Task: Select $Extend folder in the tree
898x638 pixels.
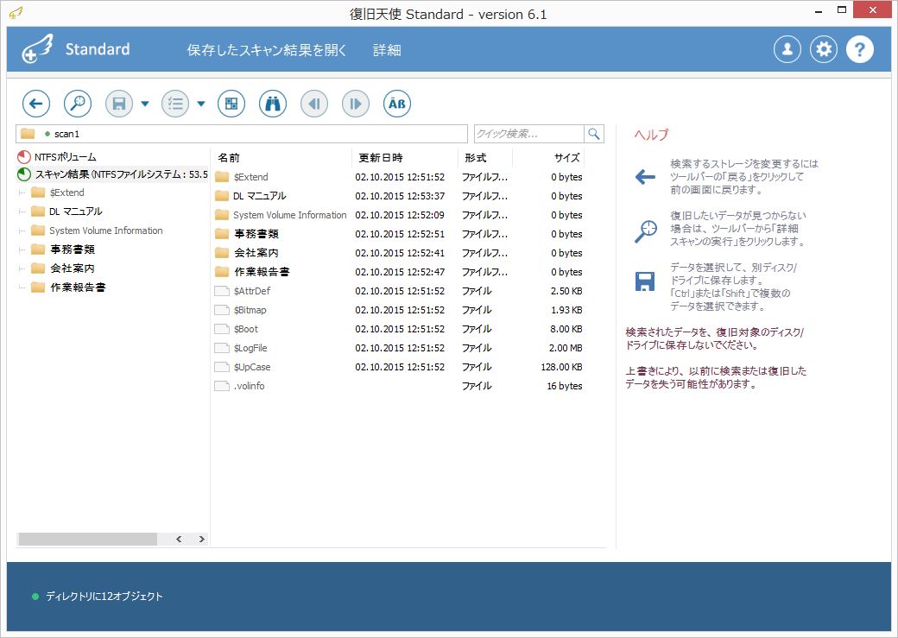Action: pos(58,193)
